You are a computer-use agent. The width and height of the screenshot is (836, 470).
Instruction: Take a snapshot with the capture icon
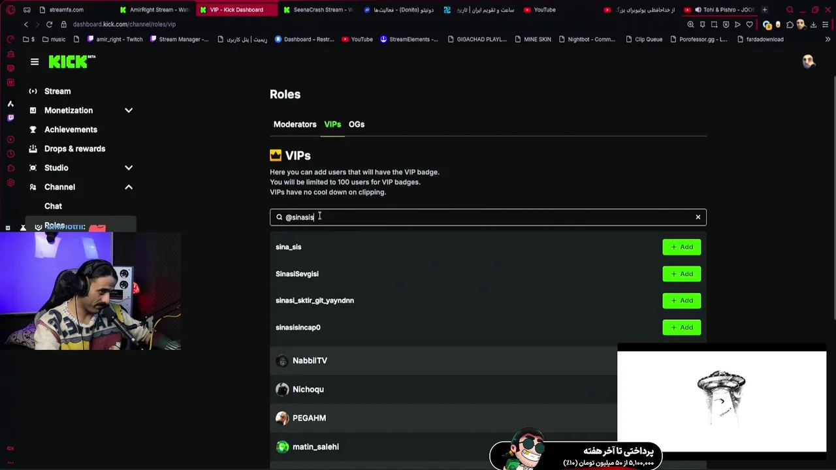click(x=714, y=25)
